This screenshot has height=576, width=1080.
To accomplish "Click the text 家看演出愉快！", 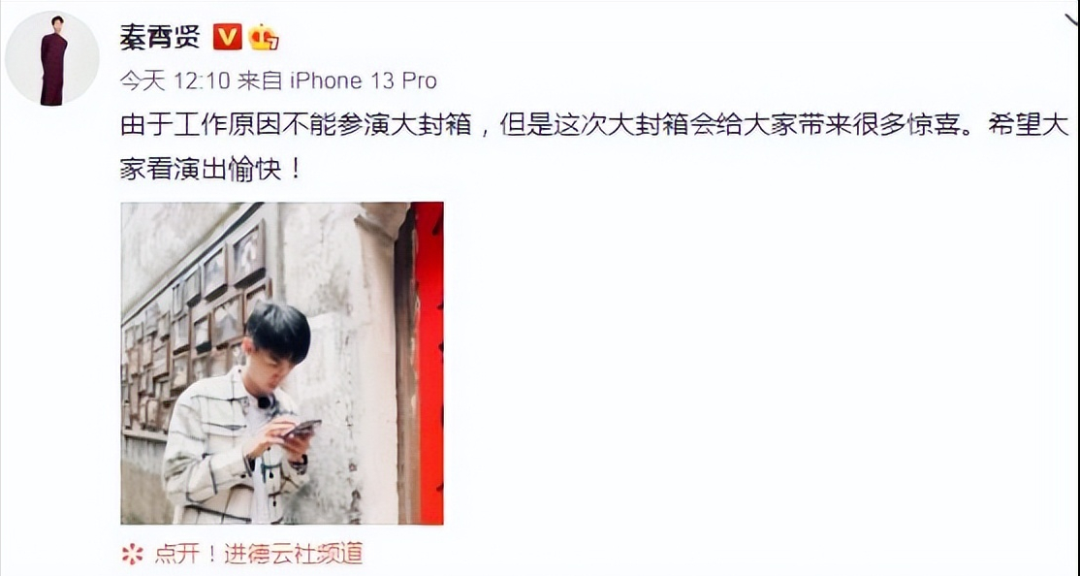I will click(210, 169).
